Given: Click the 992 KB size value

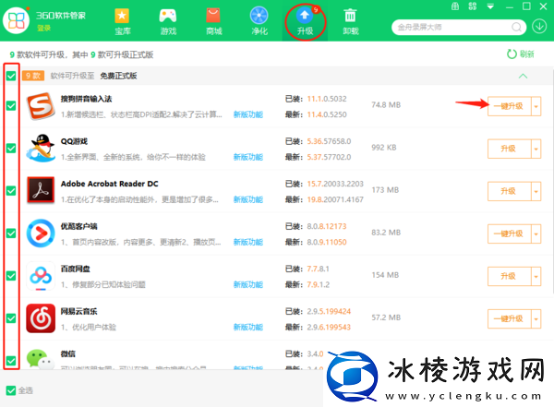Looking at the screenshot, I should tap(384, 148).
